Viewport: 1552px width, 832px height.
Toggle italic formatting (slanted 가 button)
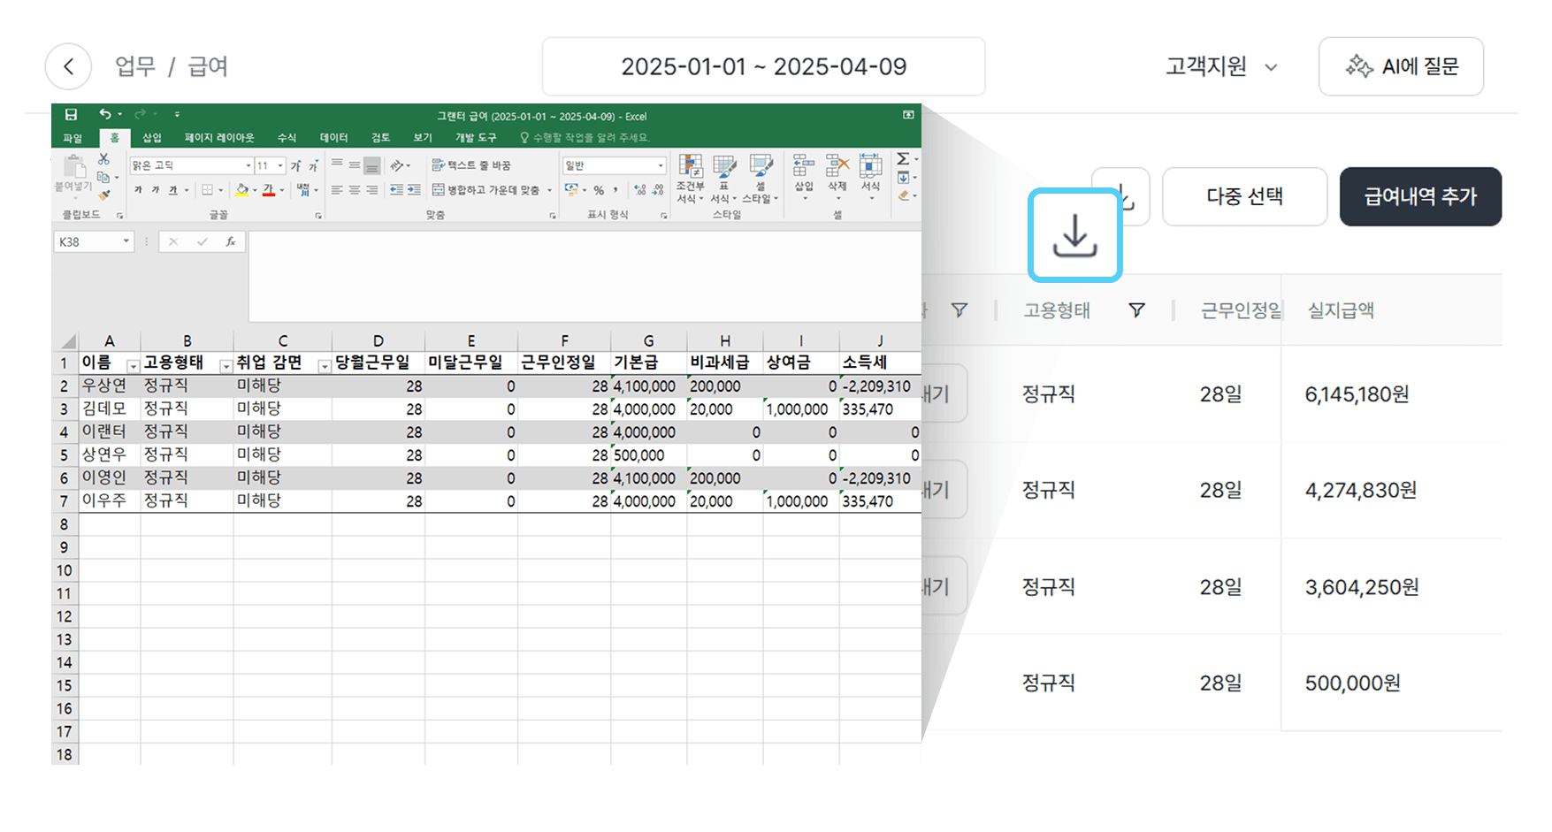(x=155, y=190)
